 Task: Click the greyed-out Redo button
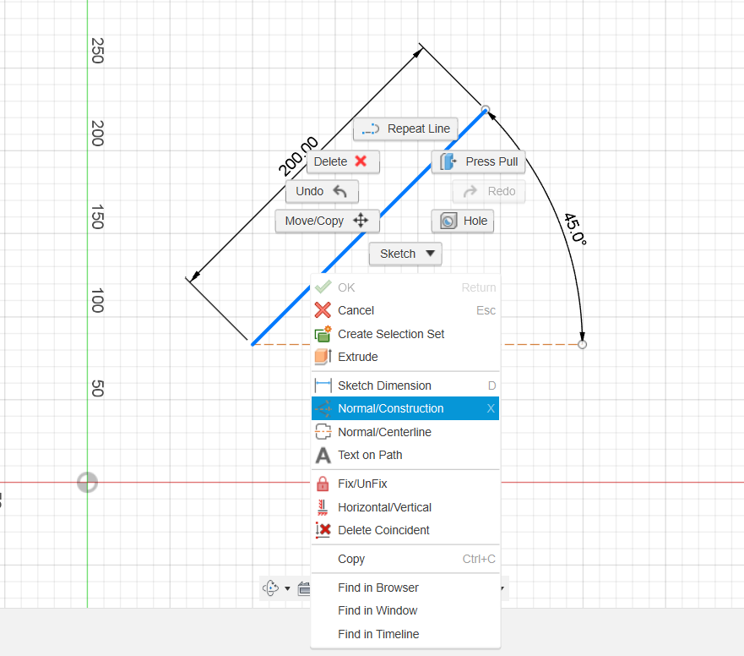pos(489,191)
